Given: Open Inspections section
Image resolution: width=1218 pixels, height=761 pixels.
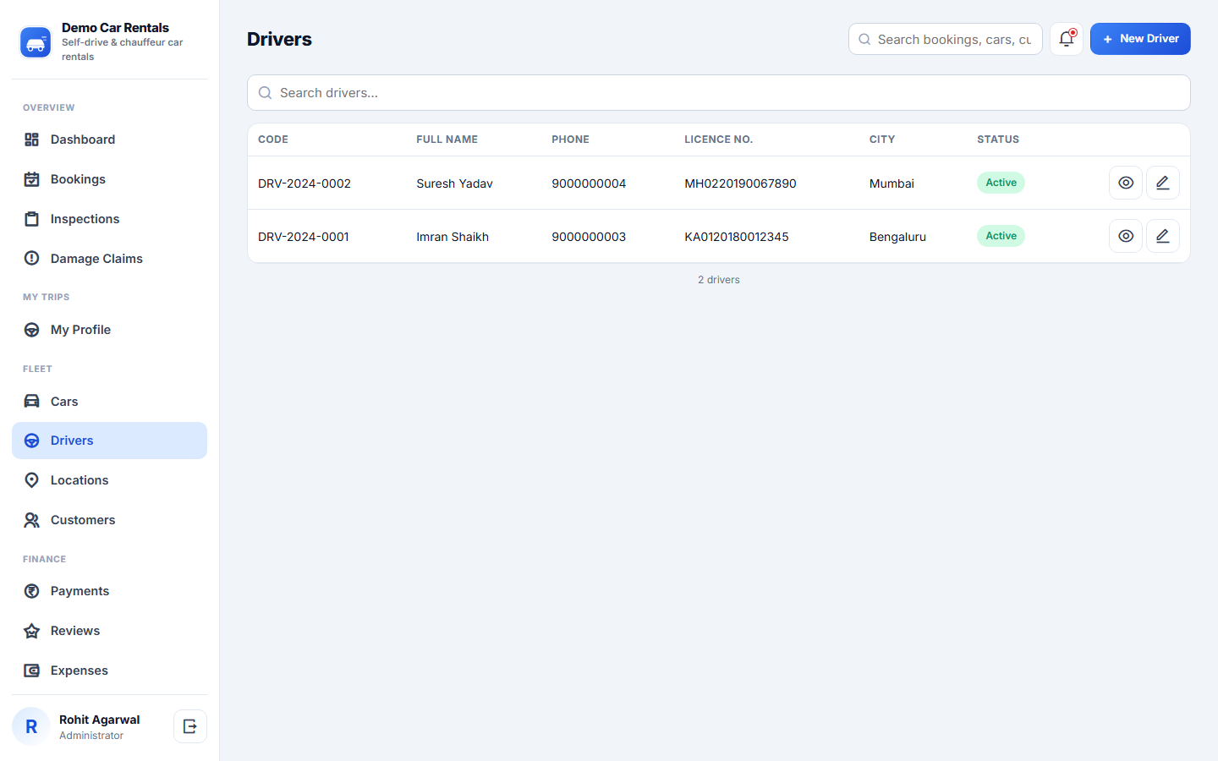Looking at the screenshot, I should [x=109, y=219].
